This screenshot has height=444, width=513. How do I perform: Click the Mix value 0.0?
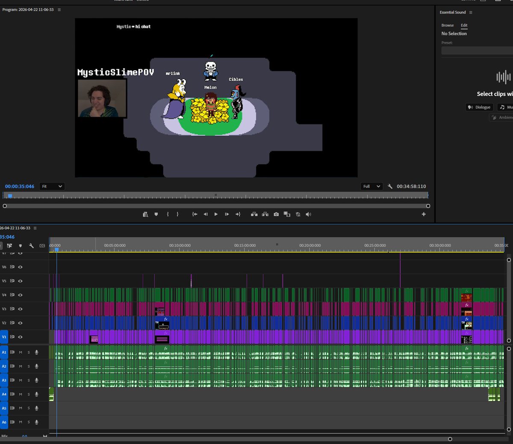(x=24, y=436)
